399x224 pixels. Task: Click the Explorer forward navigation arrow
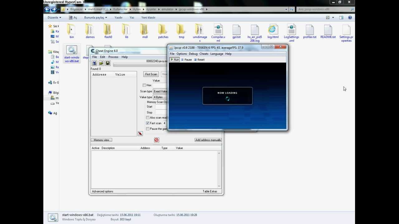tap(54, 9)
